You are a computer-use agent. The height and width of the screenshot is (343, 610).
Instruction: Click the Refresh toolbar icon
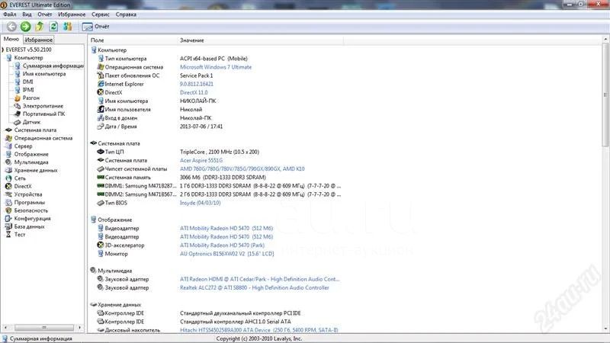pyautogui.click(x=53, y=27)
